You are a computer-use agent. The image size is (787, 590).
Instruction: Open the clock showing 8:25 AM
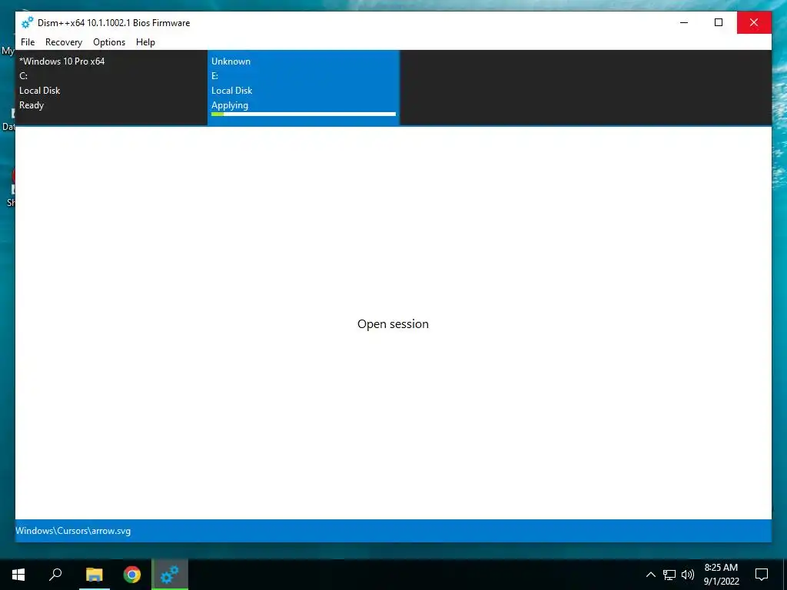pos(721,575)
